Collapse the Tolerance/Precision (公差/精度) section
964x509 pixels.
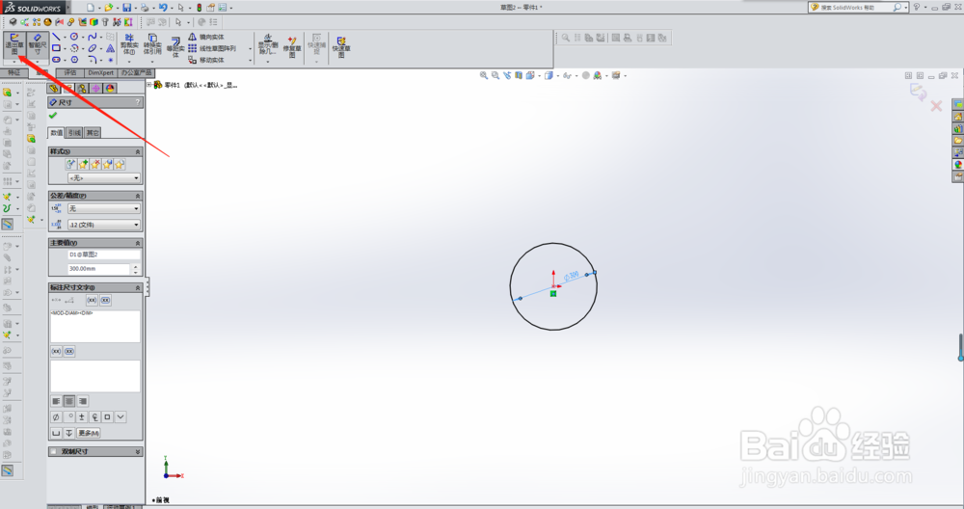(x=138, y=196)
